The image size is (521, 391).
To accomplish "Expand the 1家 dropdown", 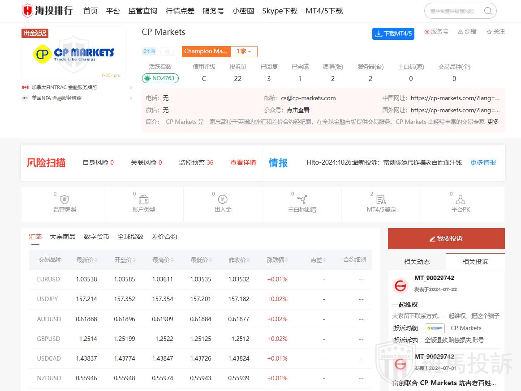I will (244, 51).
